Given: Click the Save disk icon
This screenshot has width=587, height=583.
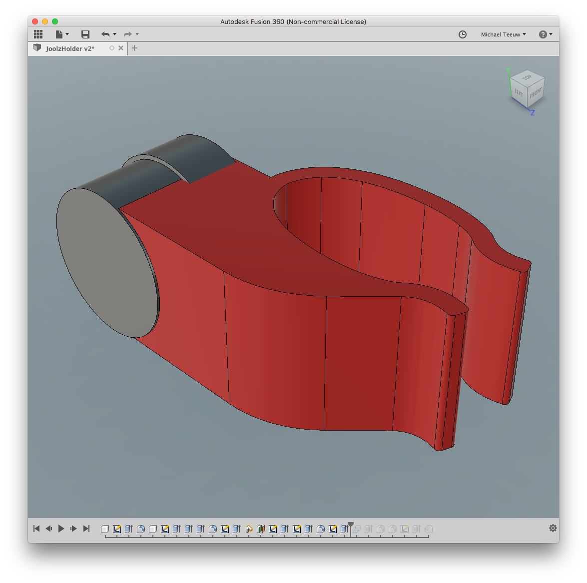Looking at the screenshot, I should click(85, 34).
